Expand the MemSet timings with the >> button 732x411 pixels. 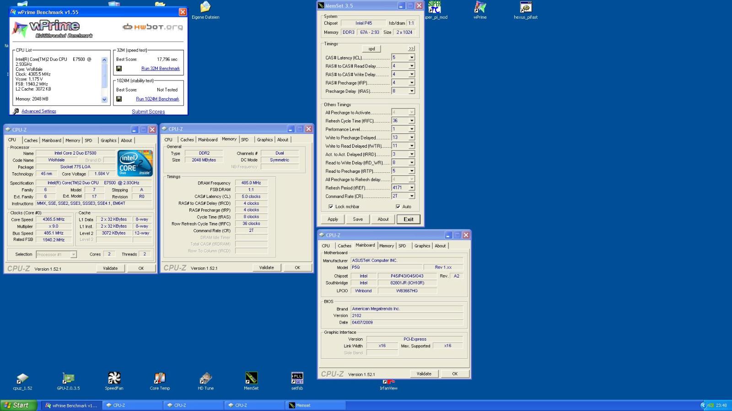click(411, 48)
